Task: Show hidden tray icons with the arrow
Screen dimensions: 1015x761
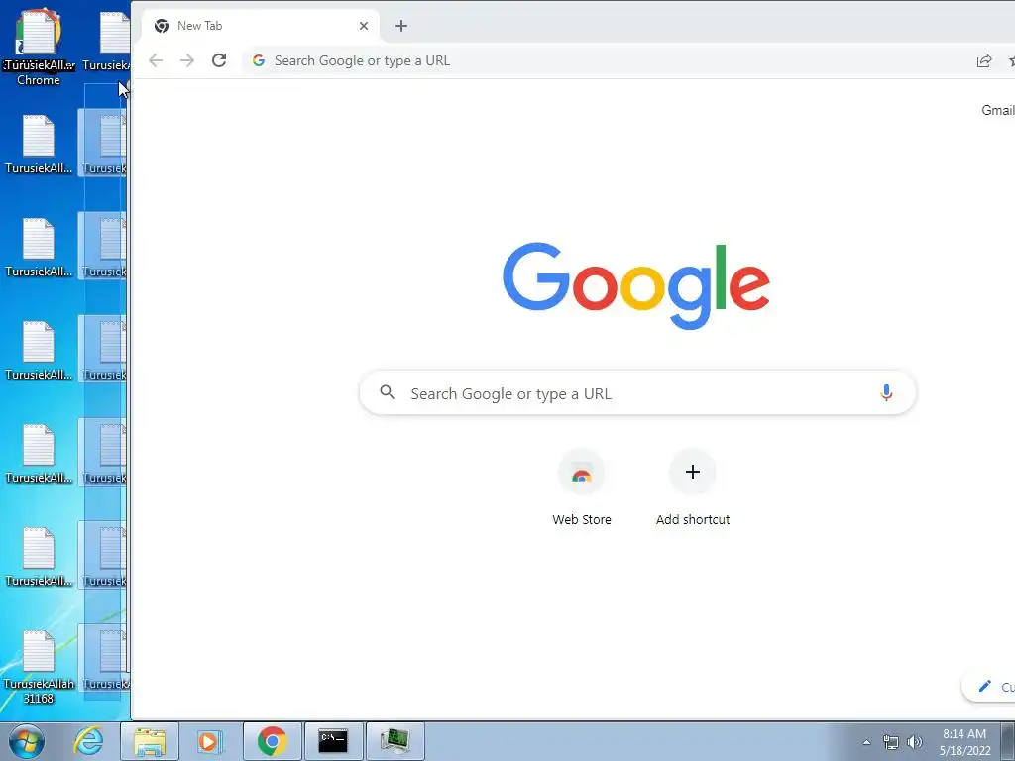Action: point(866,742)
